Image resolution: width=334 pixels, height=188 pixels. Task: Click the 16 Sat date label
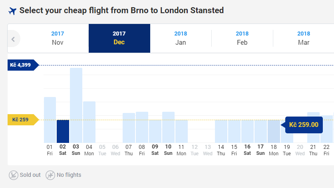pyautogui.click(x=247, y=150)
